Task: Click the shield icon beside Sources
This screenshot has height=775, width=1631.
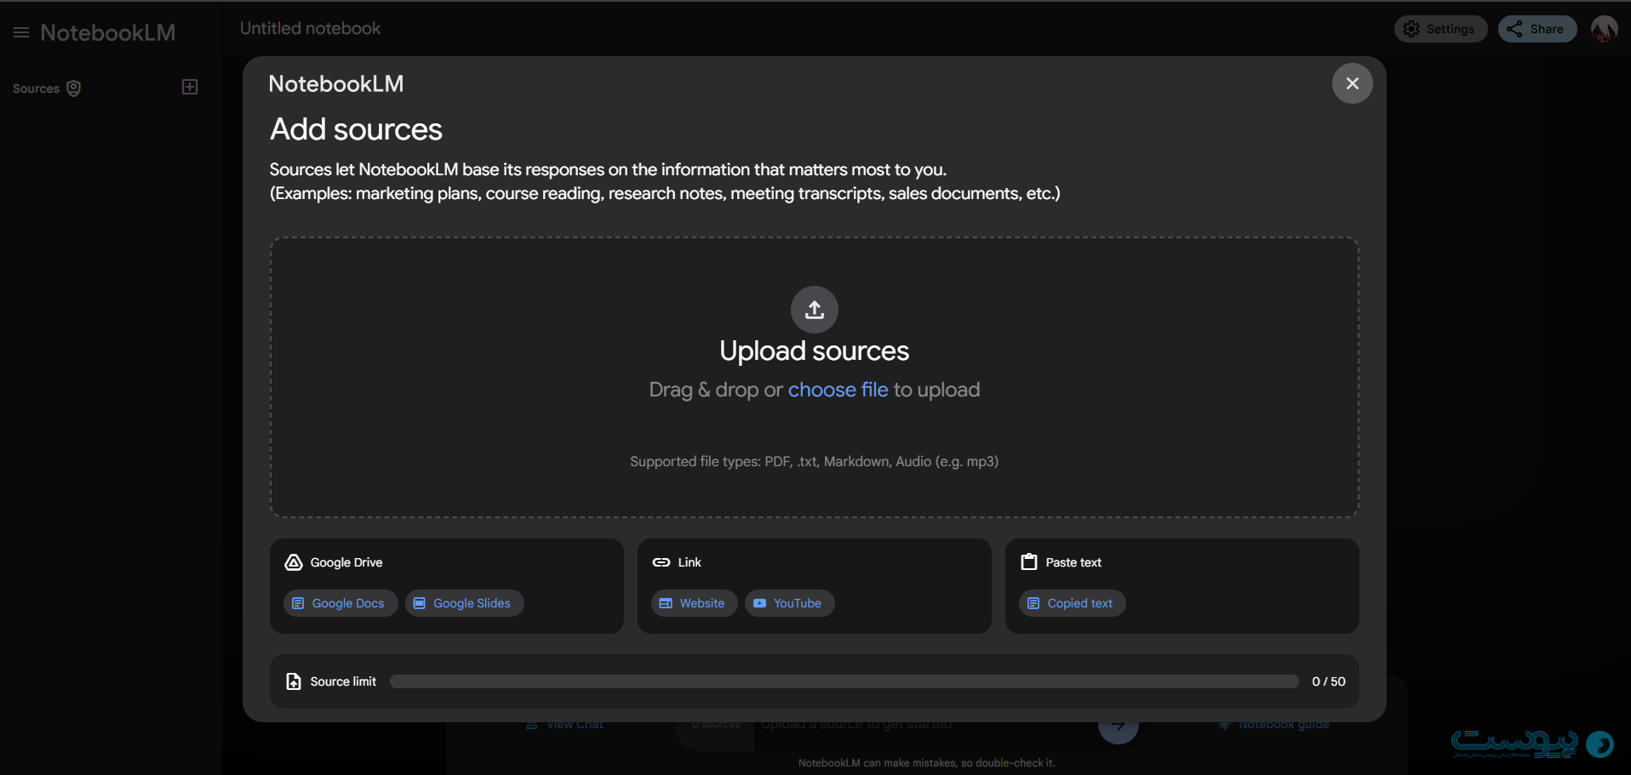Action: 74,88
